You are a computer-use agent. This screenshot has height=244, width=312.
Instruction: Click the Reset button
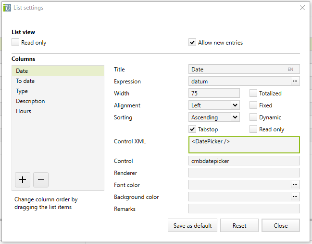[x=239, y=226]
